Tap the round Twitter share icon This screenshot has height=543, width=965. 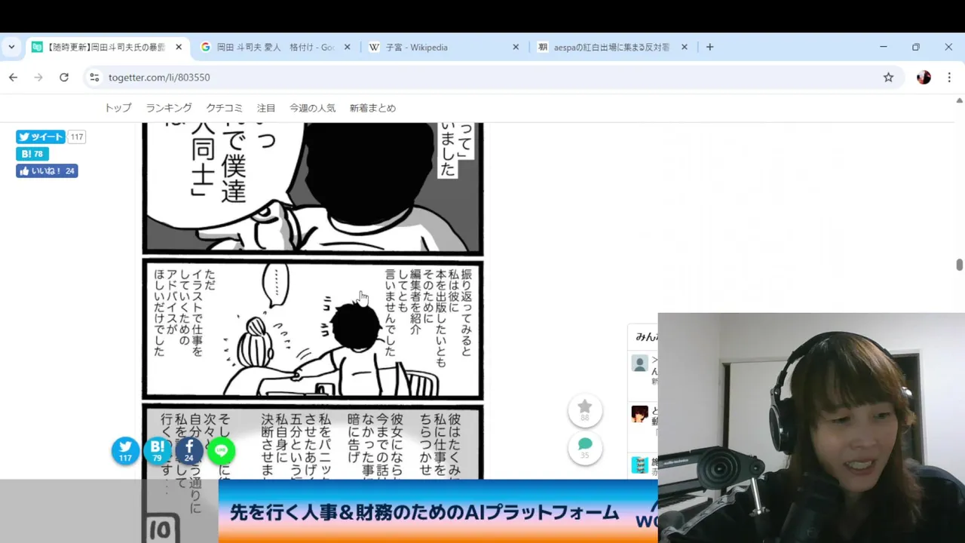(125, 450)
